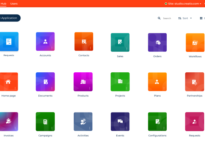Click the Site: studio.creatio.com link
This screenshot has height=143, width=205.
coord(180,4)
